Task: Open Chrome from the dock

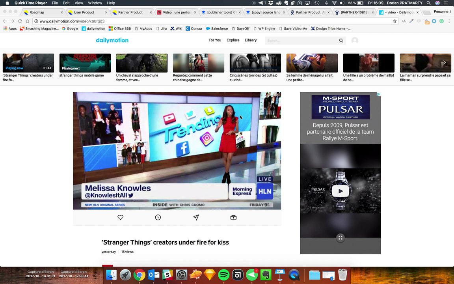Action: (139, 275)
